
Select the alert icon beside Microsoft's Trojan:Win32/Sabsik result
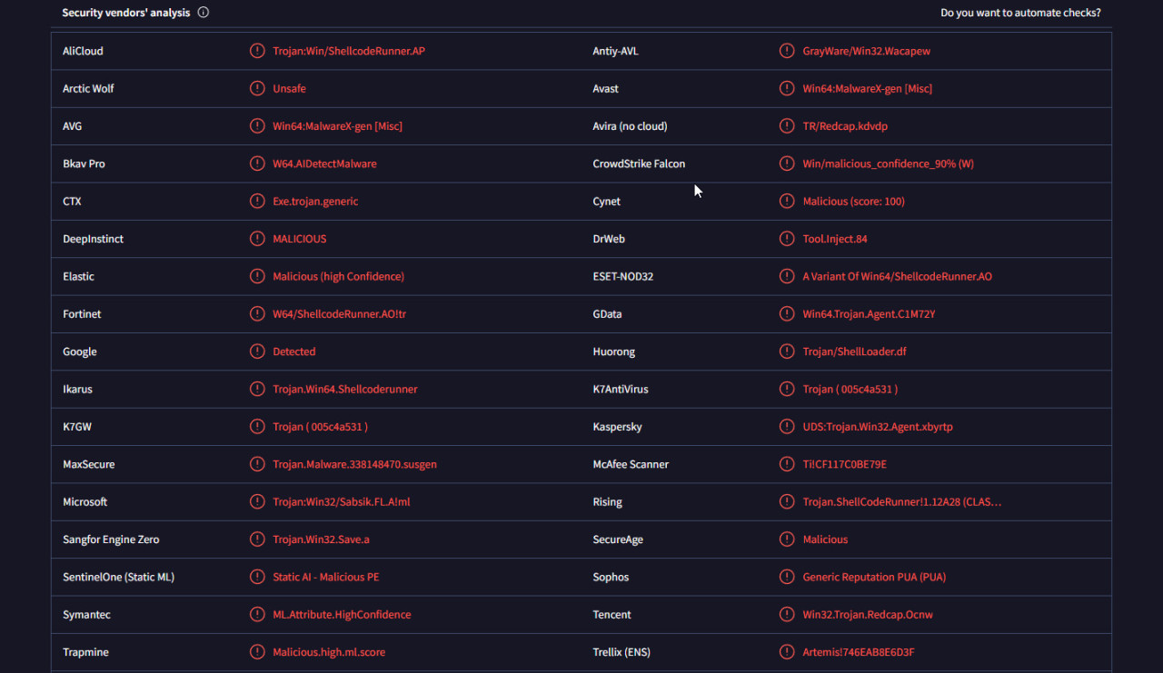click(257, 502)
